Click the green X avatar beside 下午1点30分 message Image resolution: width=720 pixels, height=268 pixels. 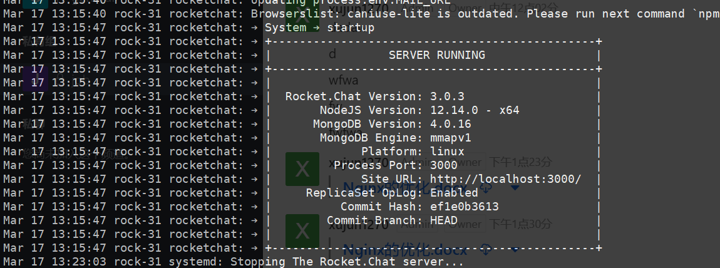coord(302,231)
